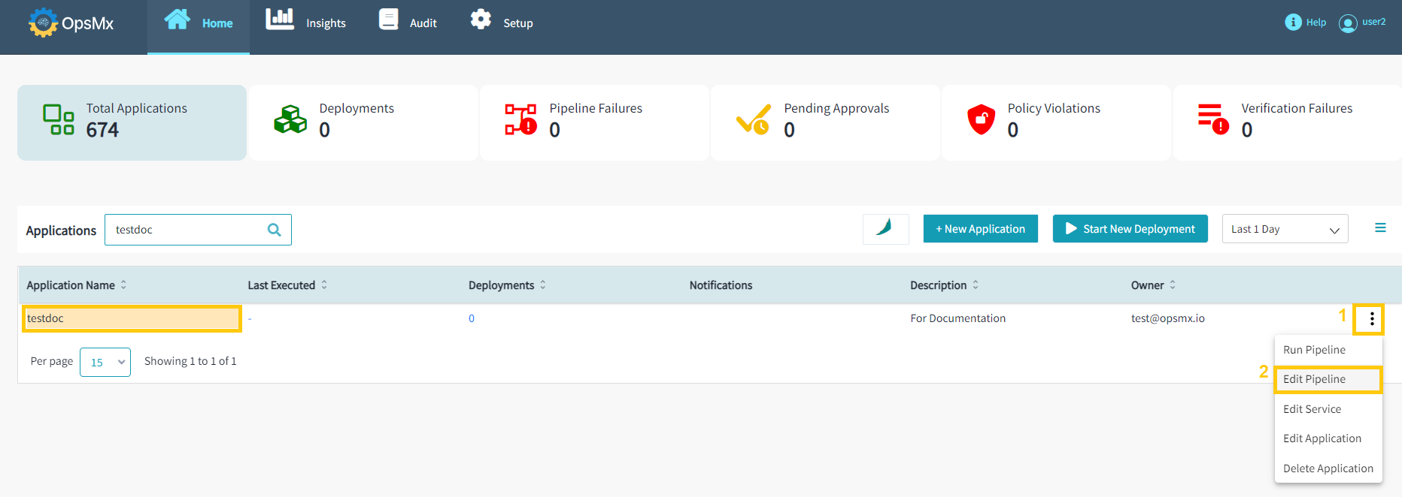Click the green leaf icon button
1402x497 pixels.
pyautogui.click(x=885, y=228)
